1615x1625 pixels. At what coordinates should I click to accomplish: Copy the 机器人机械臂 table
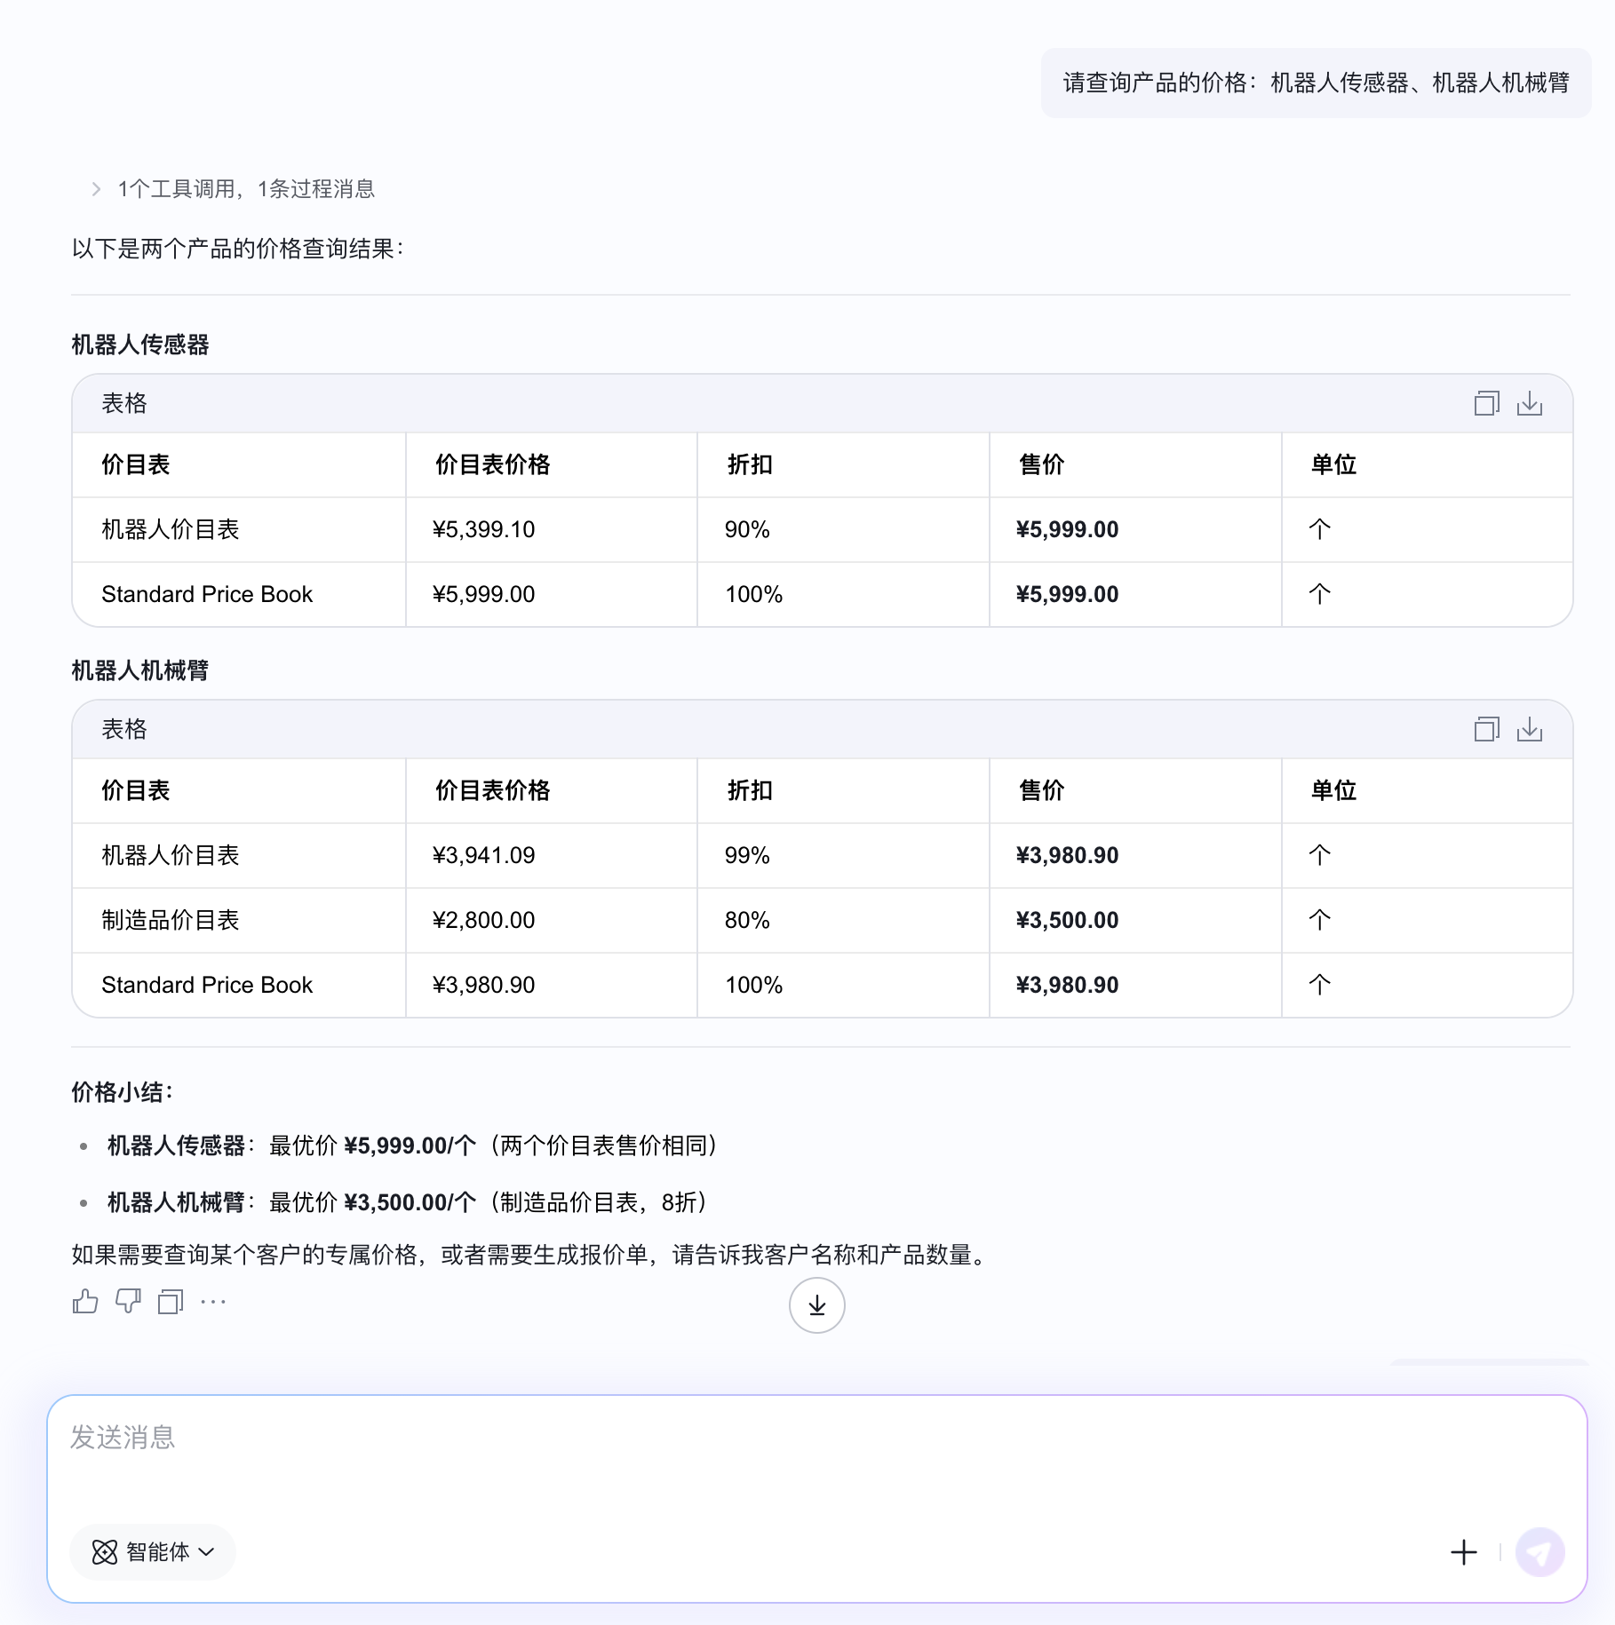point(1486,730)
